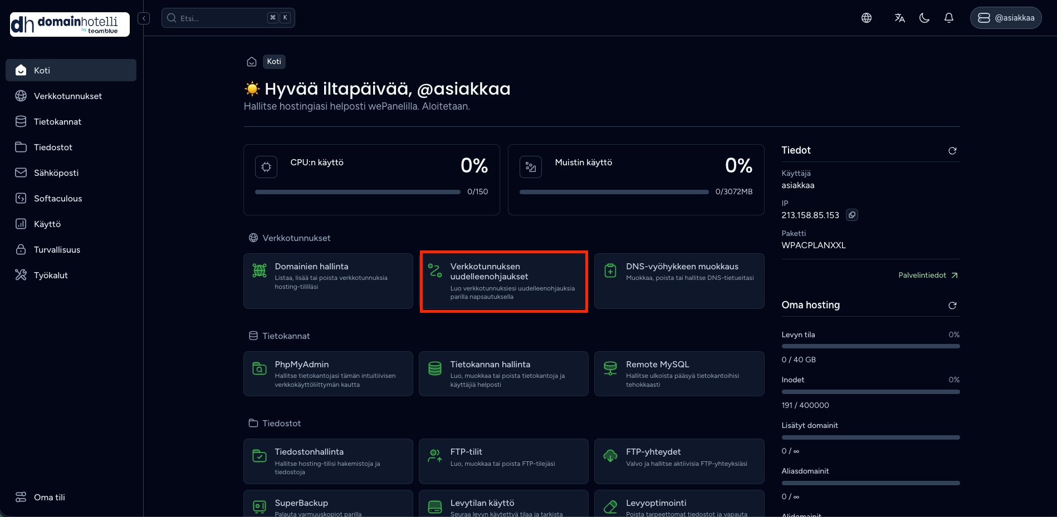
Task: Click the 0 / 40 GB disk value
Action: (x=799, y=360)
